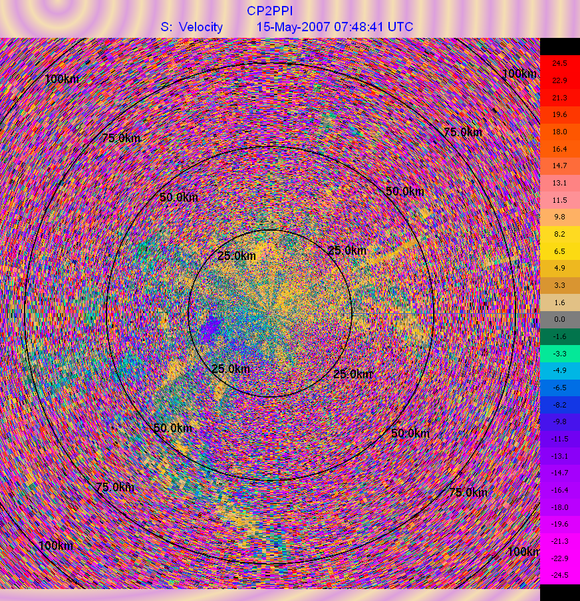
Task: Click the 0.0 gray legend swatch
Action: pos(559,319)
